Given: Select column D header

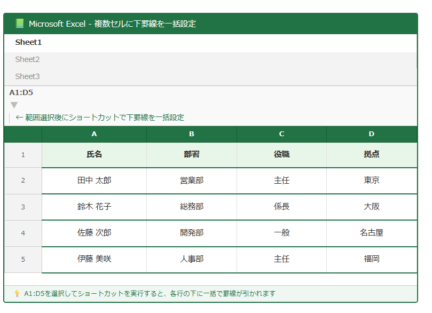Looking at the screenshot, I should [x=372, y=134].
